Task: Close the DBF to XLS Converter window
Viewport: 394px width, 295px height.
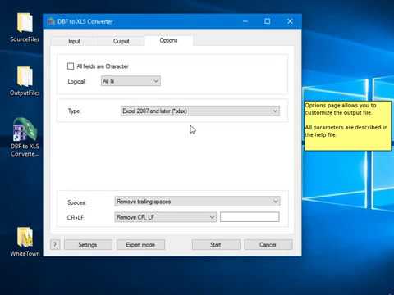Action: coord(290,21)
